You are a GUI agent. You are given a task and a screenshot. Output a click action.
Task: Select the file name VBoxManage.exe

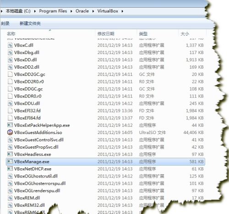(x=32, y=161)
